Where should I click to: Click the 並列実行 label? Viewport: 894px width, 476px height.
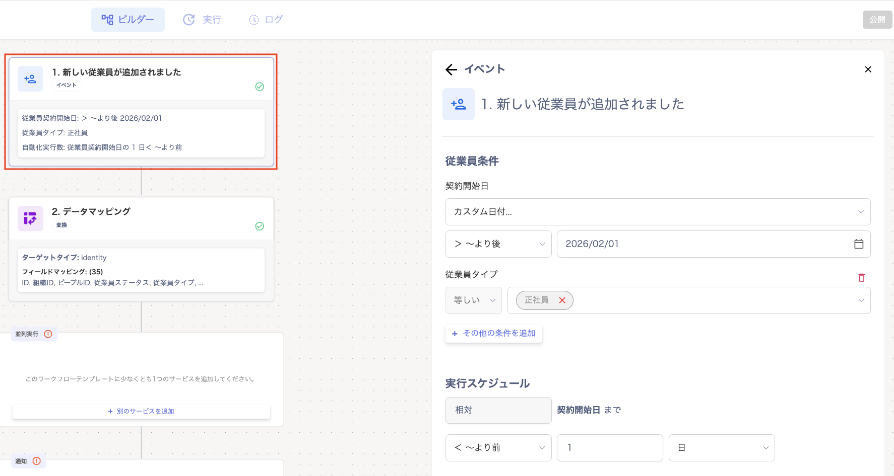pos(27,334)
